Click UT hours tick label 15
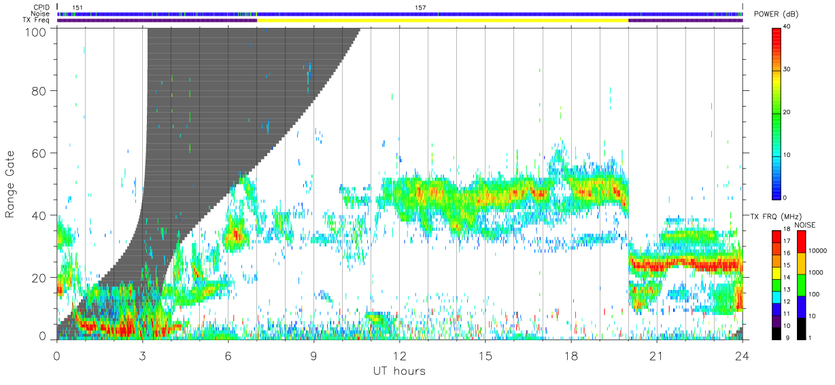The height and width of the screenshot is (385, 835). (485, 355)
